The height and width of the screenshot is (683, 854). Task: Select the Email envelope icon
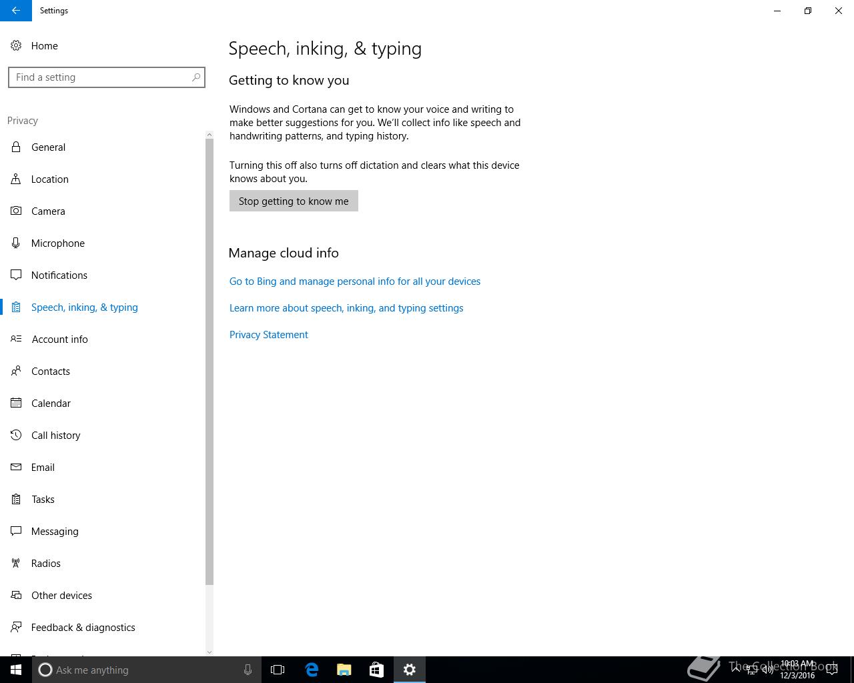16,467
